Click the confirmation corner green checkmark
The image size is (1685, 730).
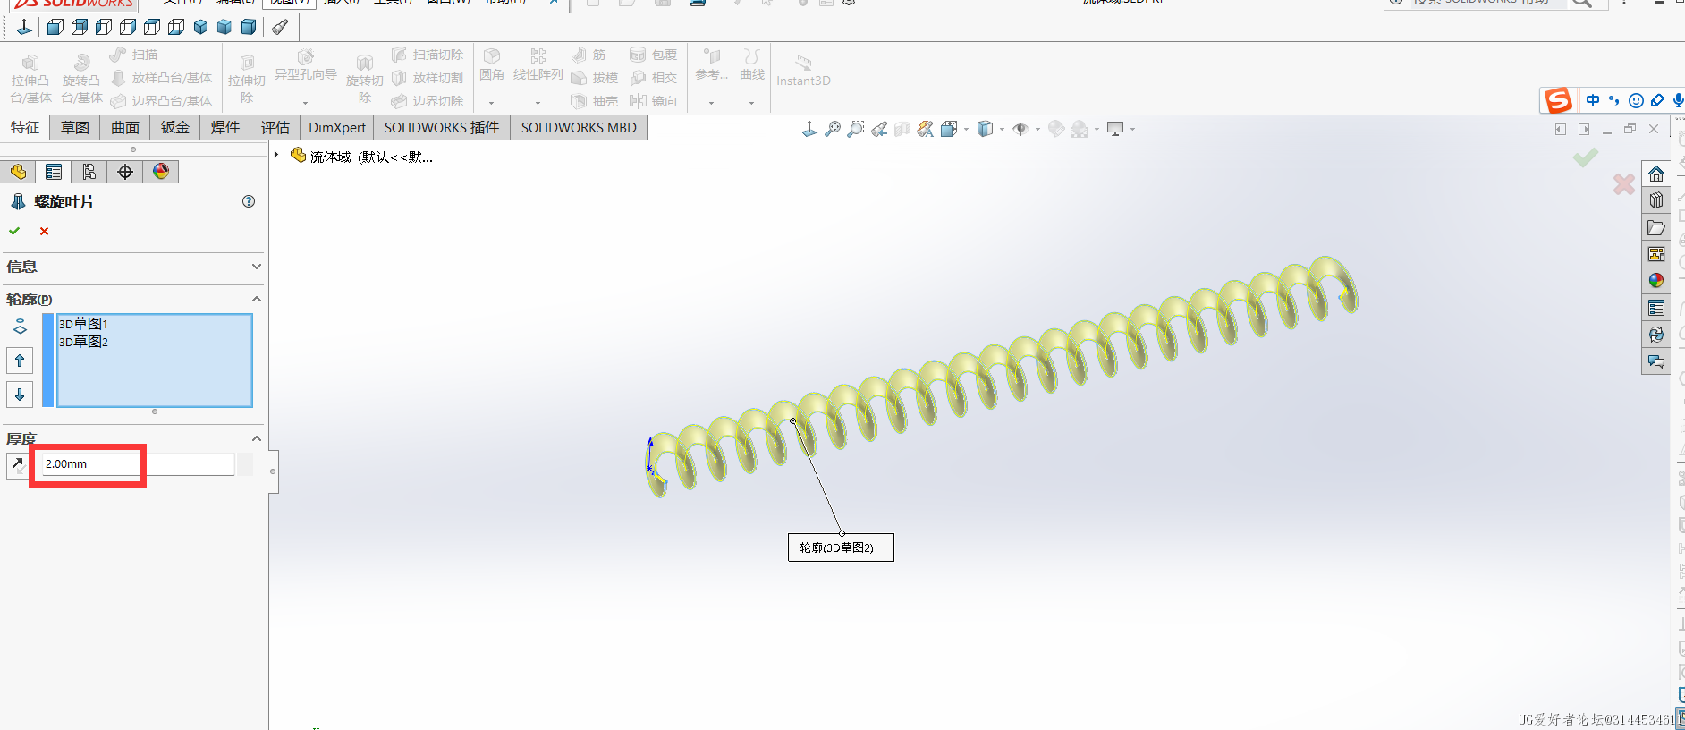[1586, 157]
